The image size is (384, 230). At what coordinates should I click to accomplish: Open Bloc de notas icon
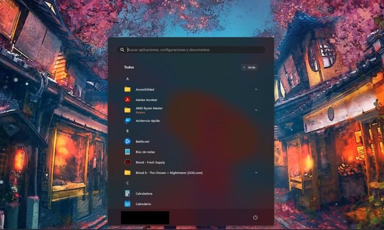[x=127, y=152]
